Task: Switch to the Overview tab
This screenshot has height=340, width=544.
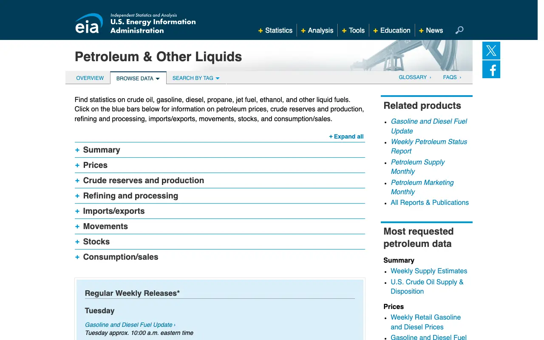Action: [x=90, y=78]
